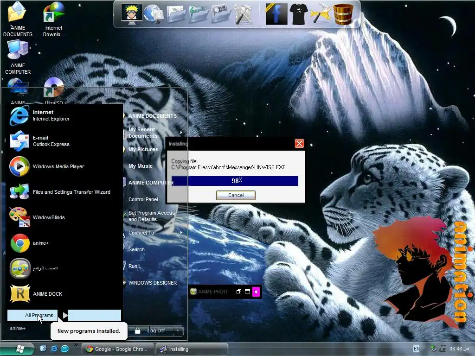Click the tray icon beside the clock
This screenshot has height=356, width=475.
(443, 349)
